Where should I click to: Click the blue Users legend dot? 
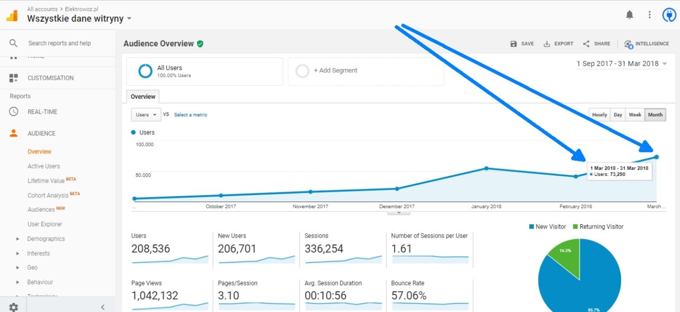coord(133,132)
